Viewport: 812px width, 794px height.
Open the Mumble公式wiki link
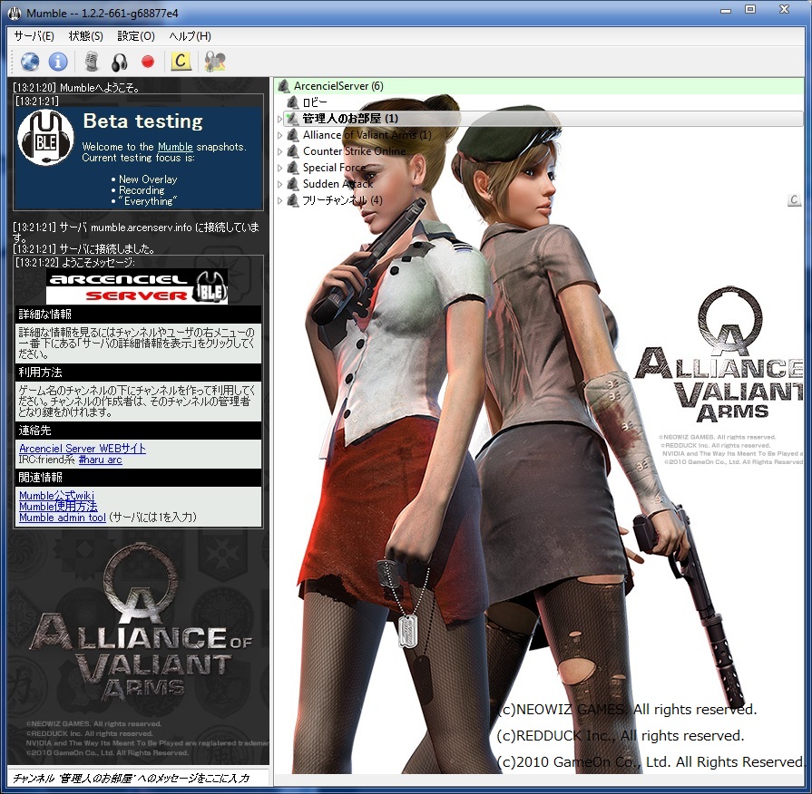coord(56,495)
